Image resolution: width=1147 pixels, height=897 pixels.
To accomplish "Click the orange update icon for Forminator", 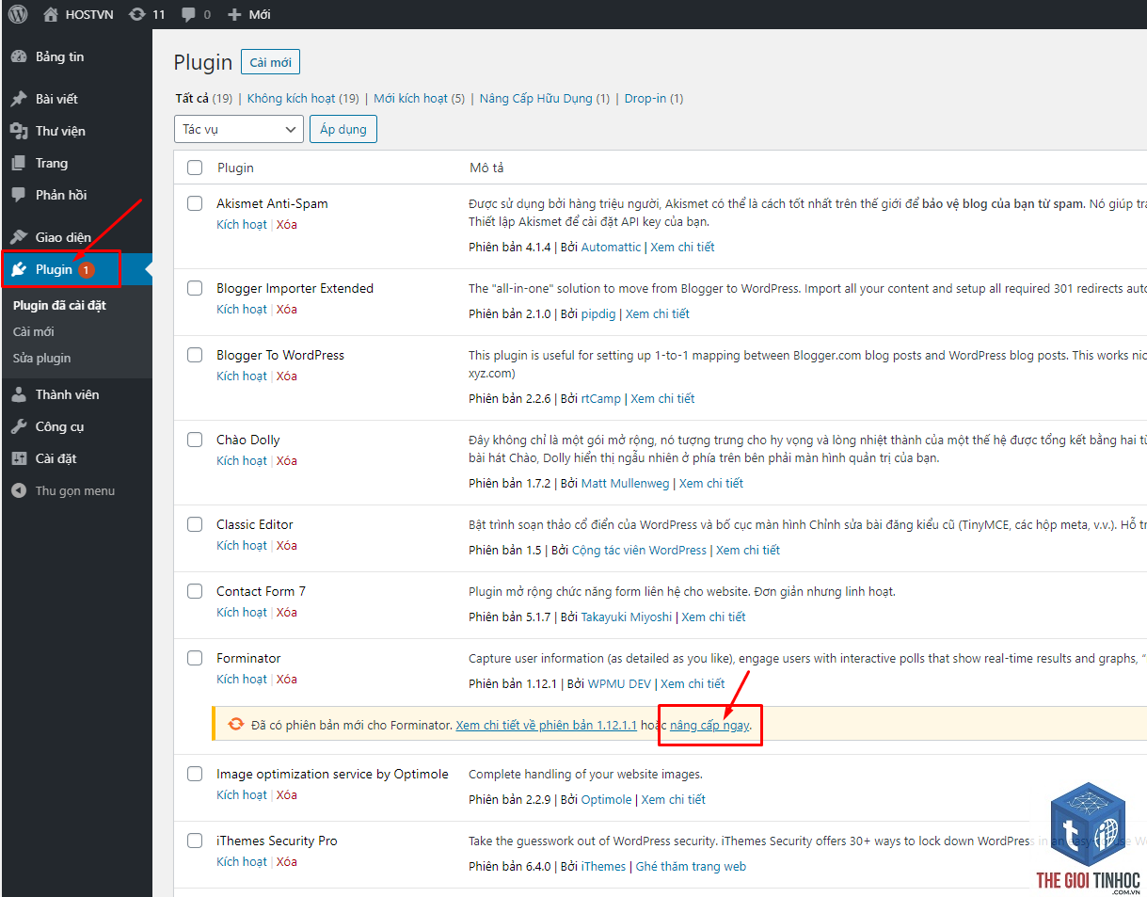I will [x=236, y=725].
